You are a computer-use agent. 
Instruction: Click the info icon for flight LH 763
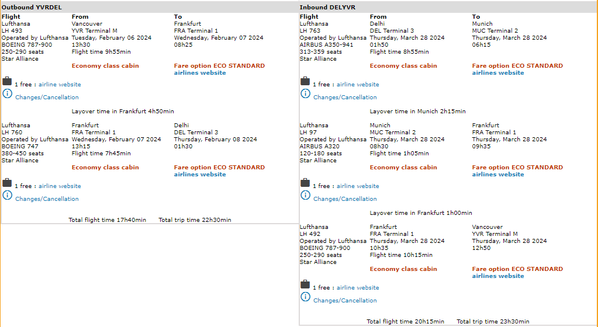[x=305, y=93]
